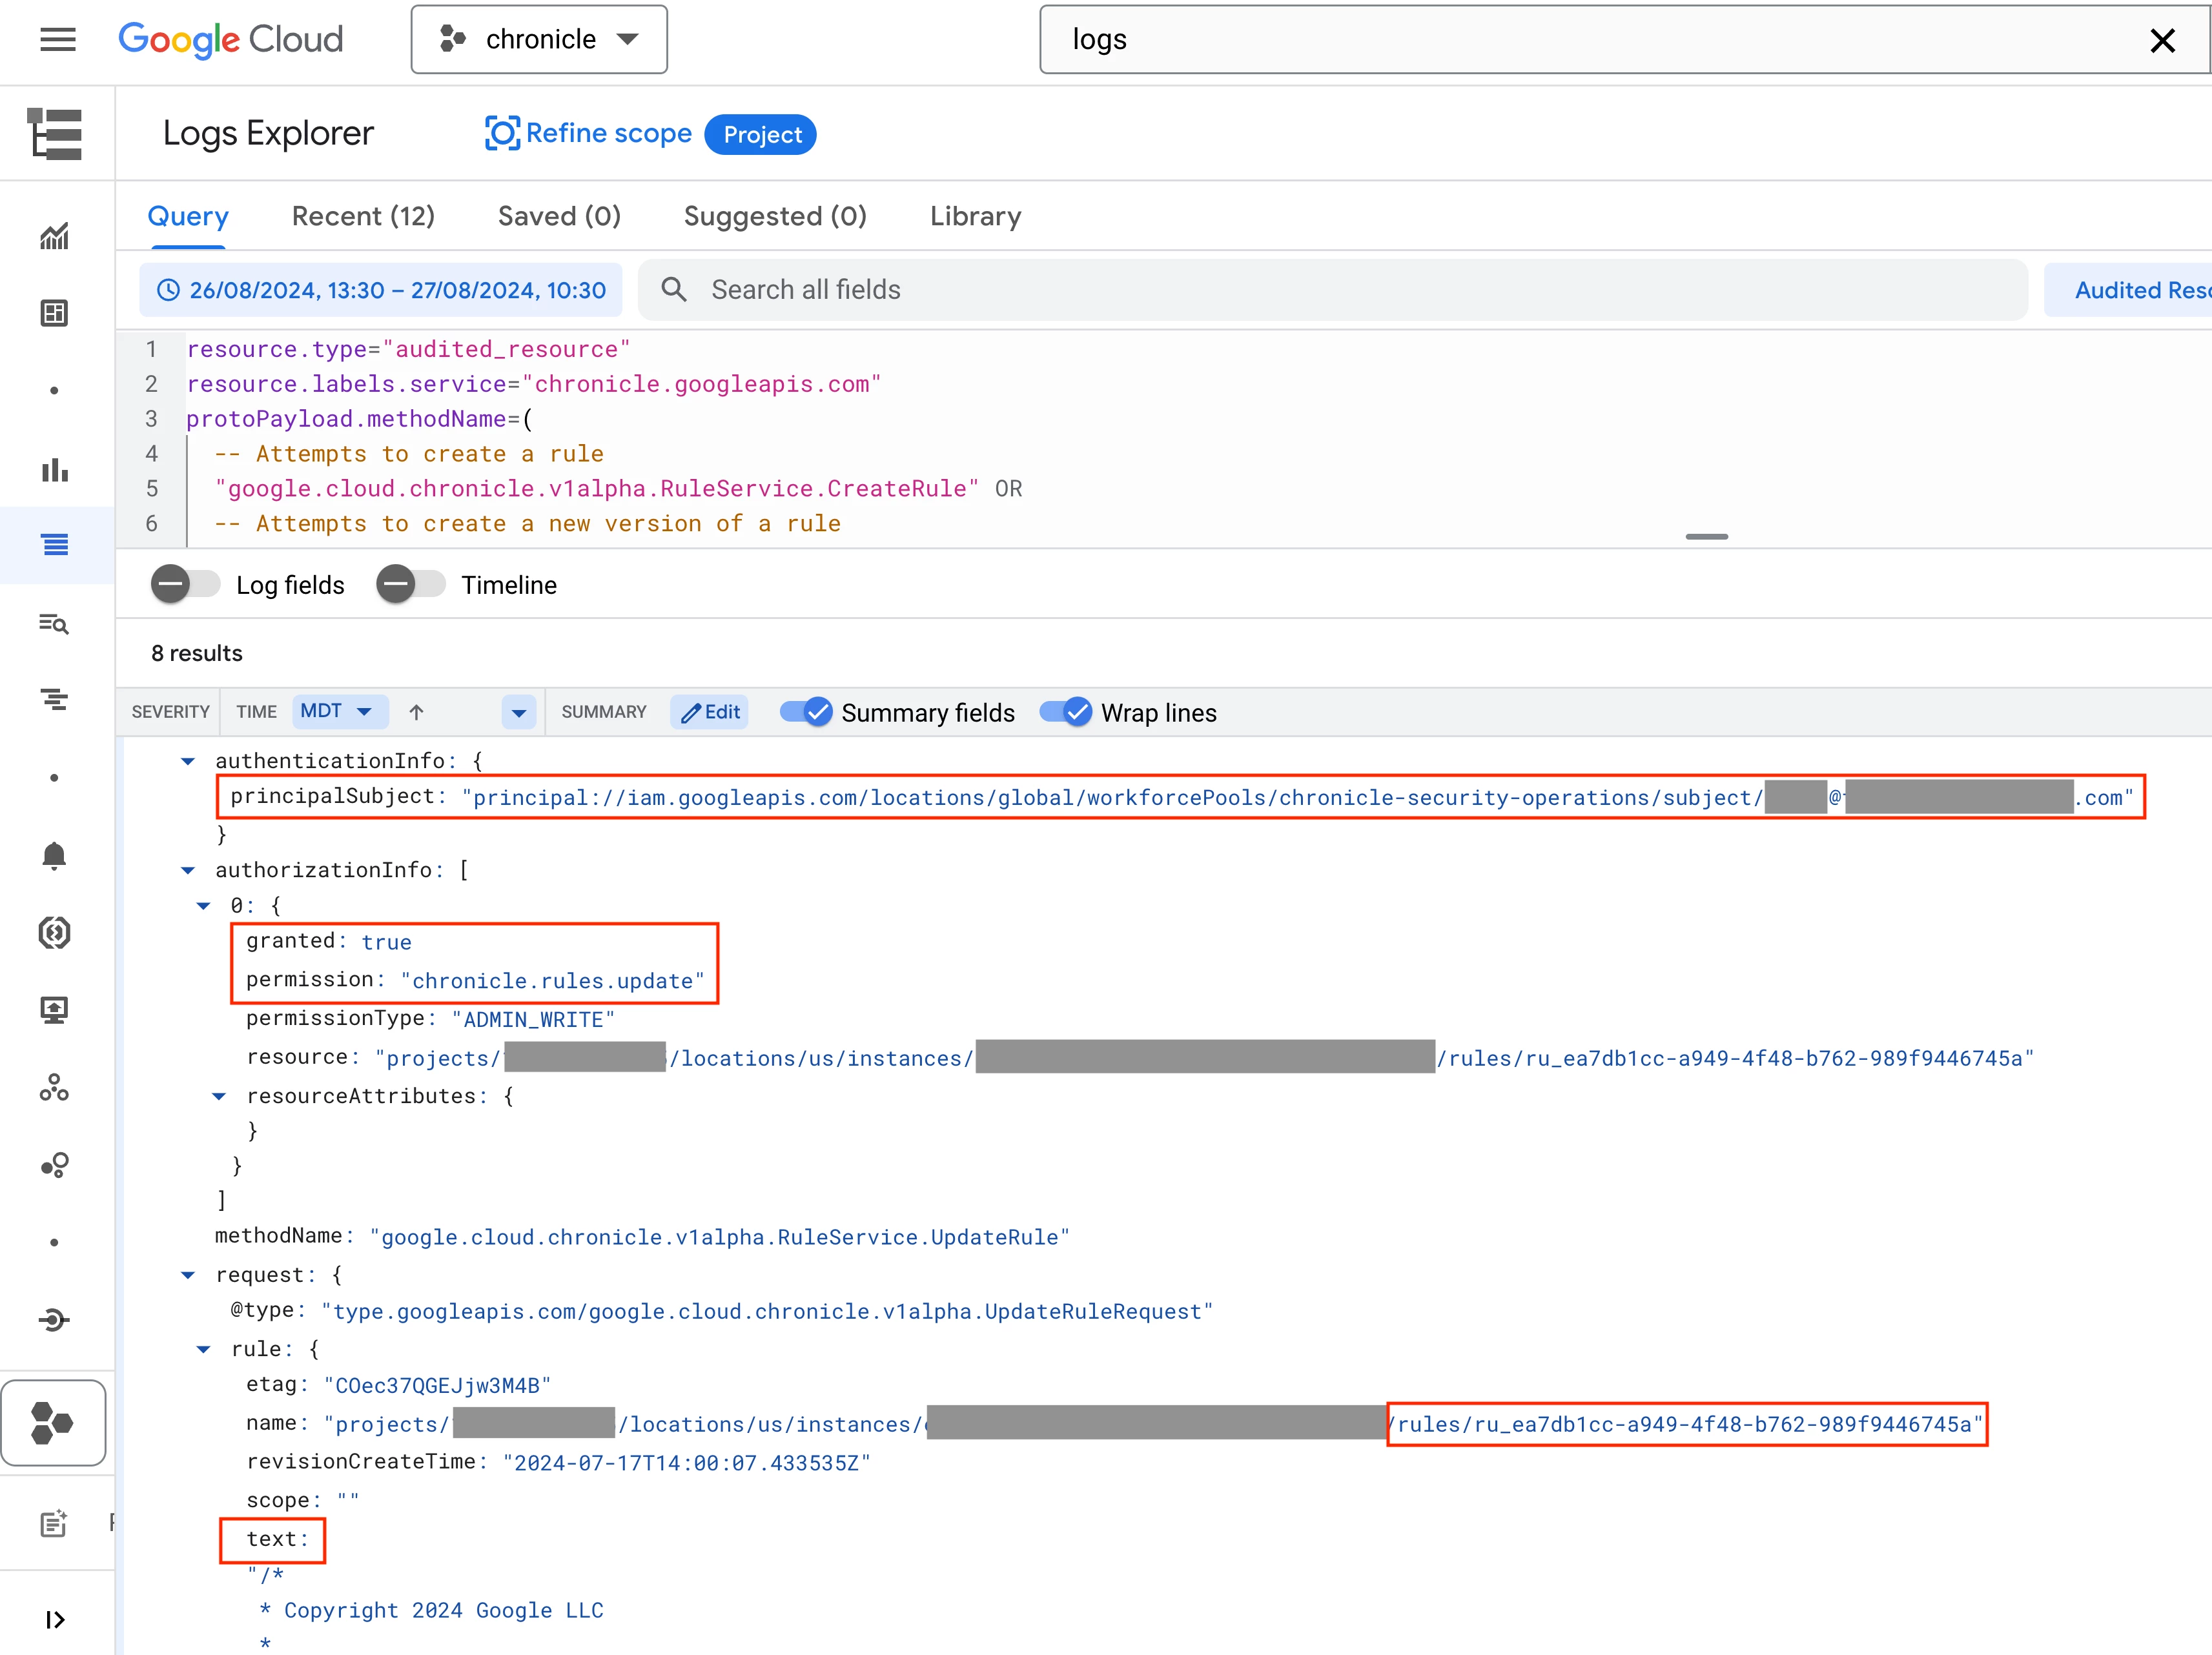Image resolution: width=2212 pixels, height=1655 pixels.
Task: Open the log router arrow icon
Action: tap(54, 1320)
